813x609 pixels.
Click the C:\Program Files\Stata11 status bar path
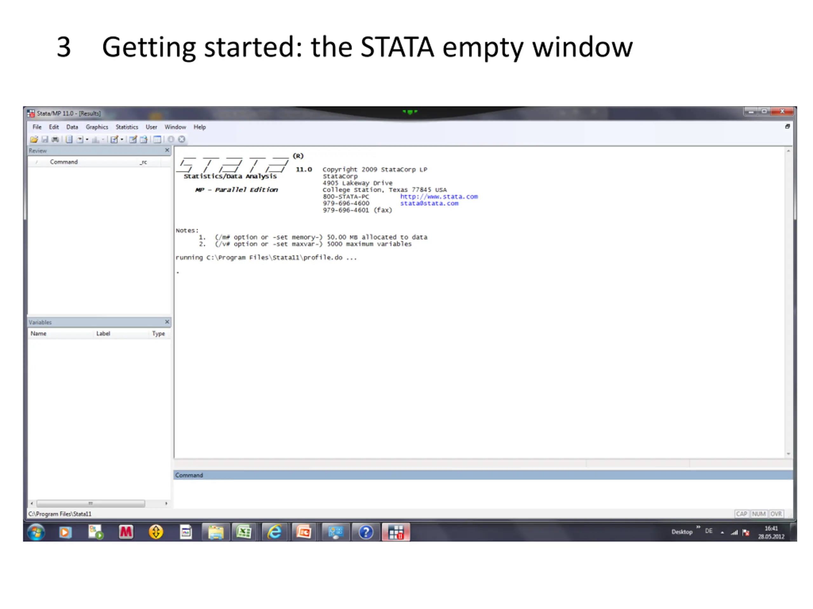click(x=60, y=514)
